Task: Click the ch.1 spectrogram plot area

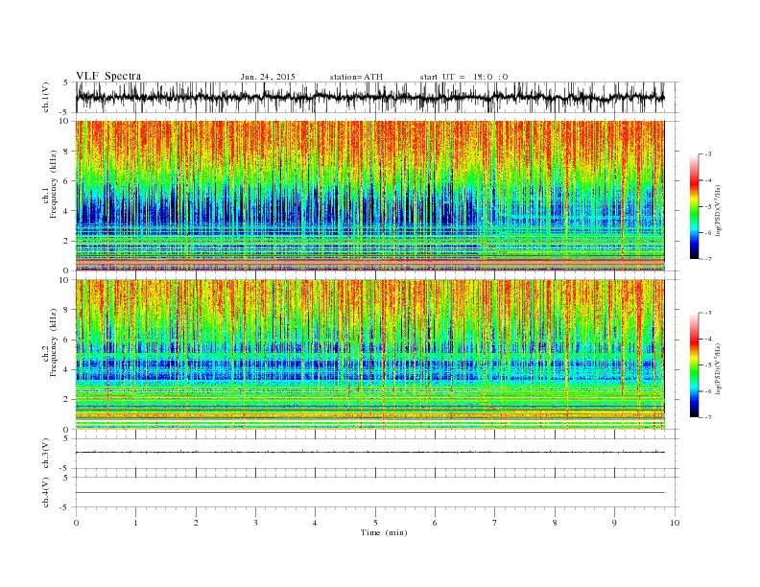Action: pos(370,196)
